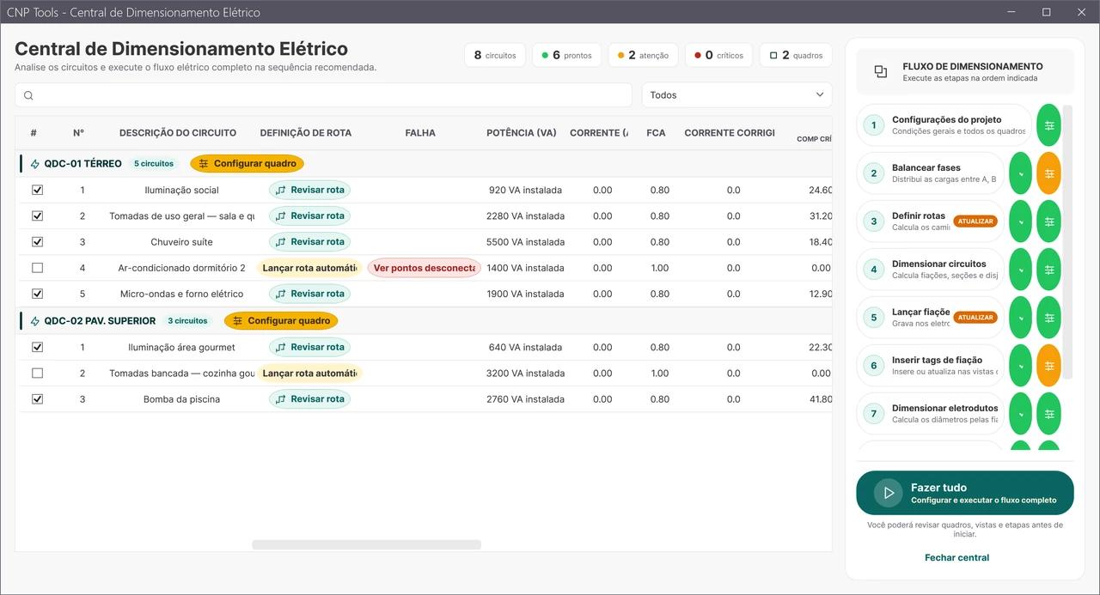Click the lightning icon beside QDC-01 TÉRREO
This screenshot has width=1100, height=595.
pos(35,164)
